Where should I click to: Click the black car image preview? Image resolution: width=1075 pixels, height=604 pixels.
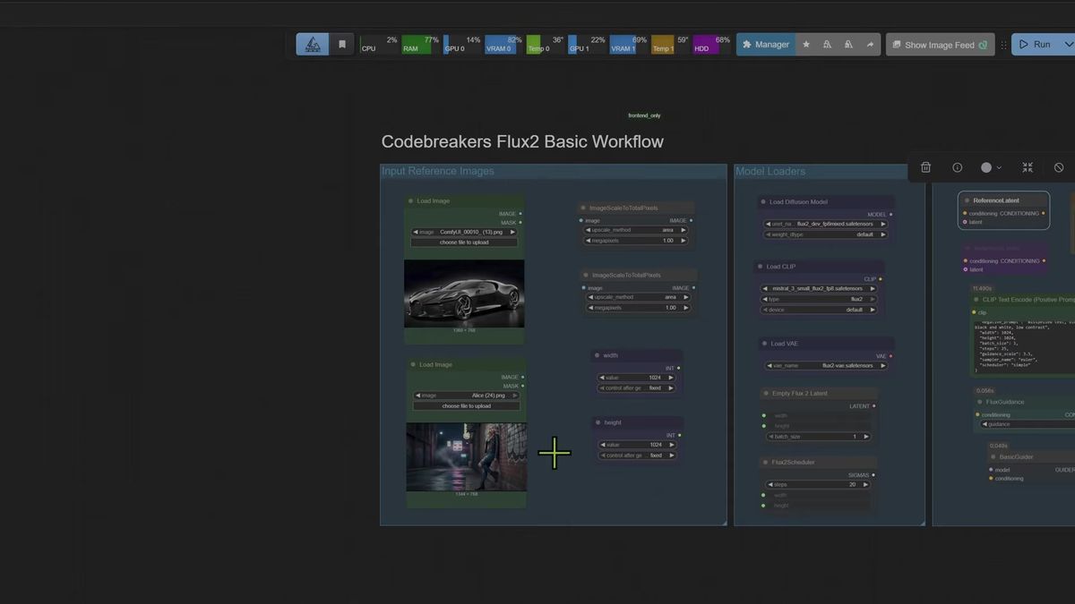tap(464, 293)
